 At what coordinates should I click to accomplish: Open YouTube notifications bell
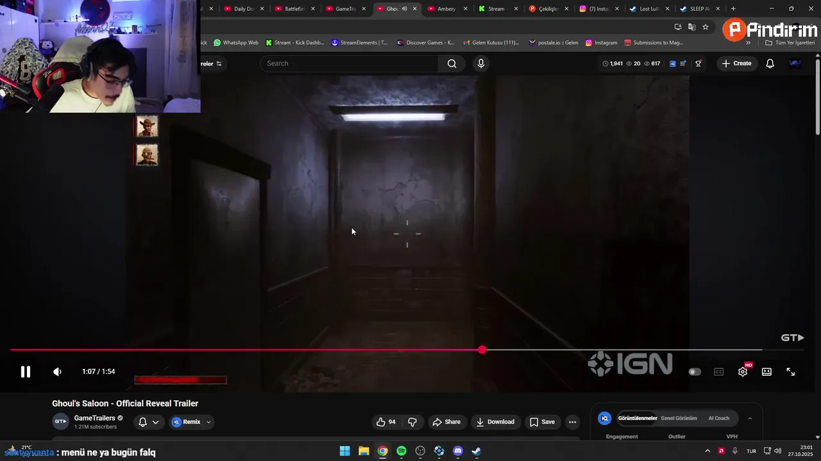click(770, 63)
